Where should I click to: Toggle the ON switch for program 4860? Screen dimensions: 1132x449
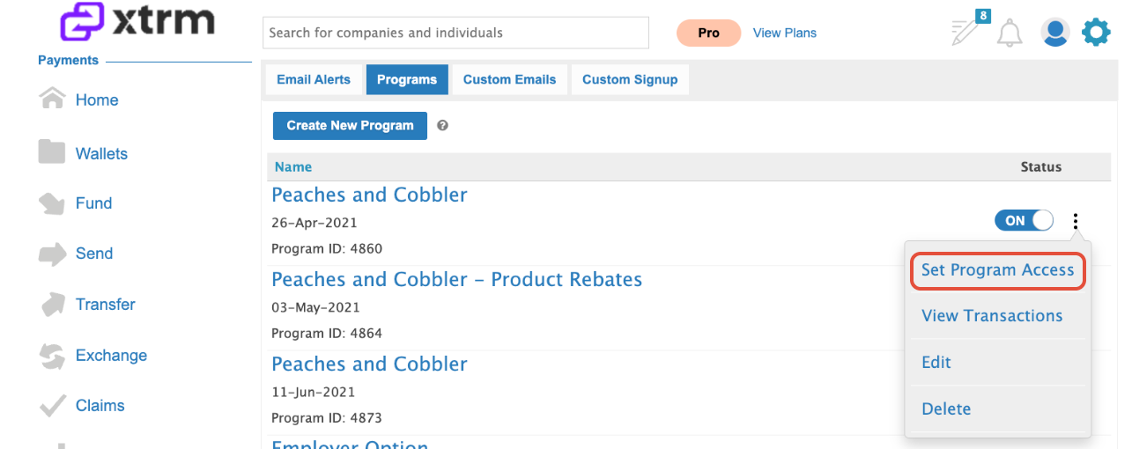point(1024,220)
